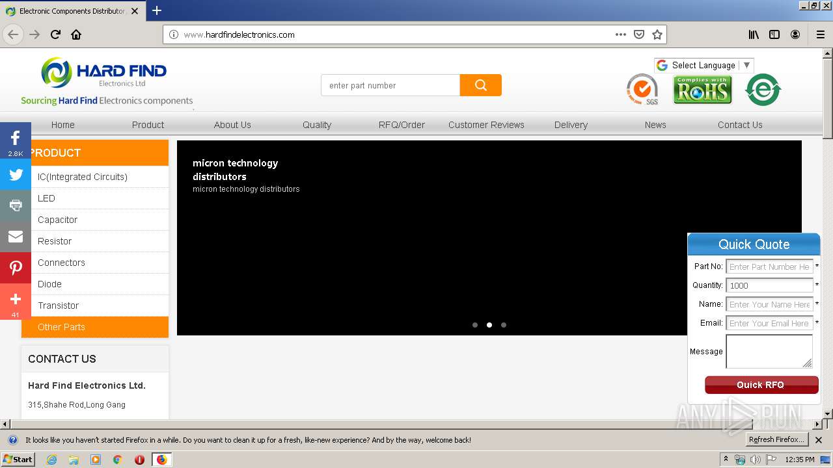
Task: Show hidden system tray icons
Action: (726, 460)
